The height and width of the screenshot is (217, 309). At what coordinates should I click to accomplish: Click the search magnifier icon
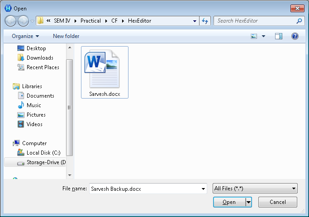[299, 21]
